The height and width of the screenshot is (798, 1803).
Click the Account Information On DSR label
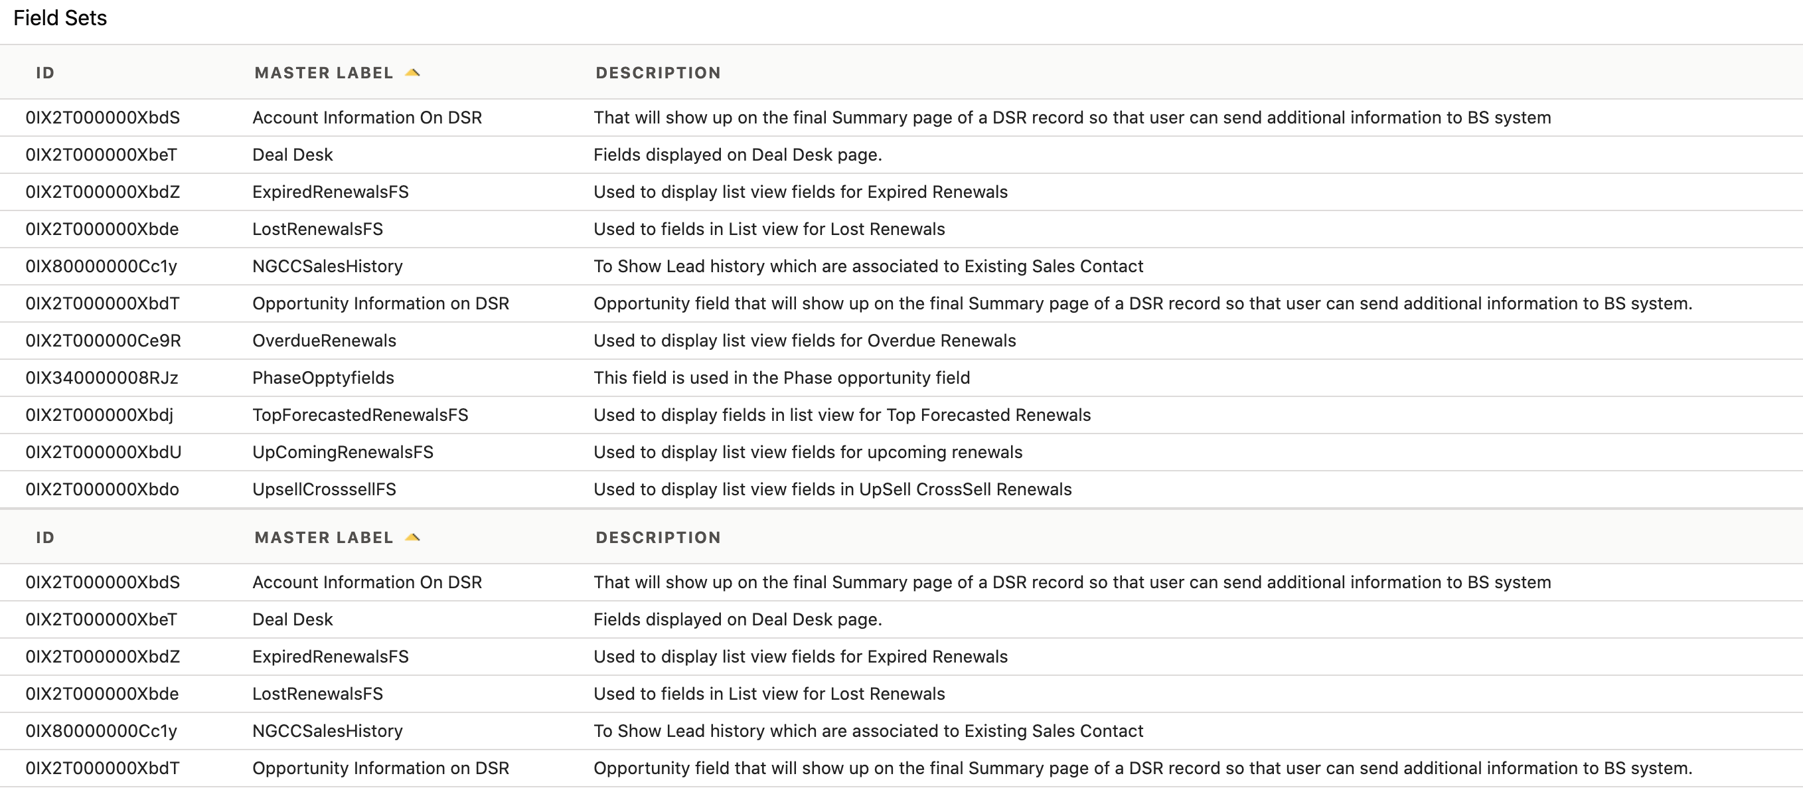point(368,118)
